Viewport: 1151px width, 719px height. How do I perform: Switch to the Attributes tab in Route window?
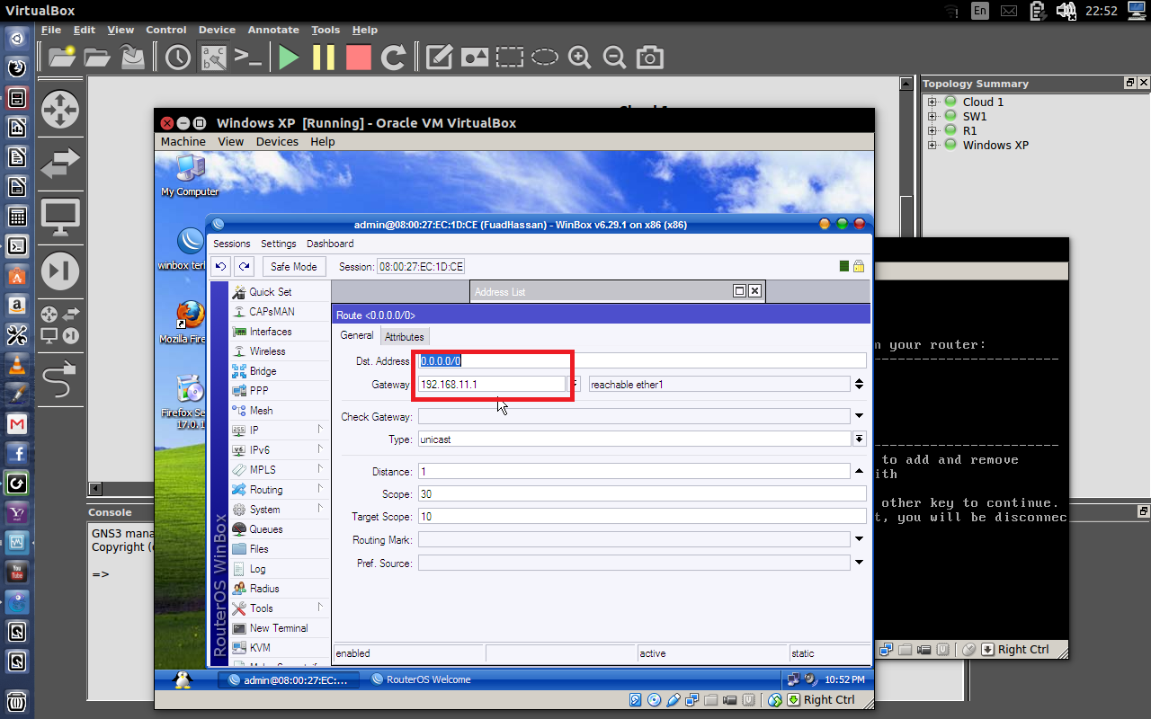405,336
